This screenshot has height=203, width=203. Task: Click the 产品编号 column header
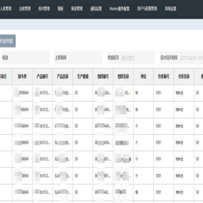(43, 77)
